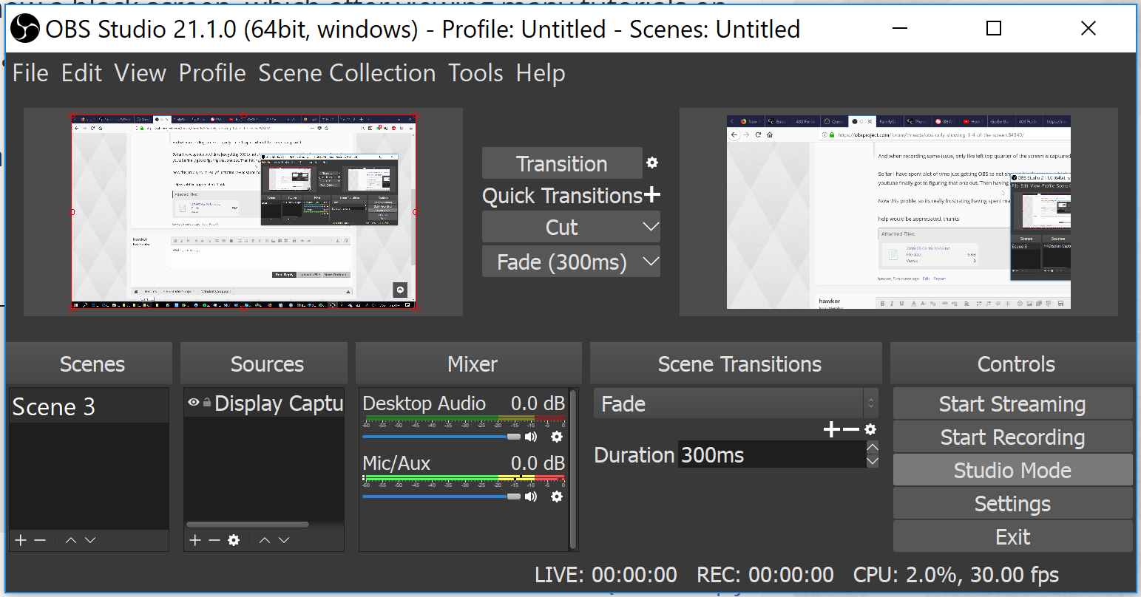Open the Profile menu
1141x597 pixels.
pyautogui.click(x=212, y=73)
